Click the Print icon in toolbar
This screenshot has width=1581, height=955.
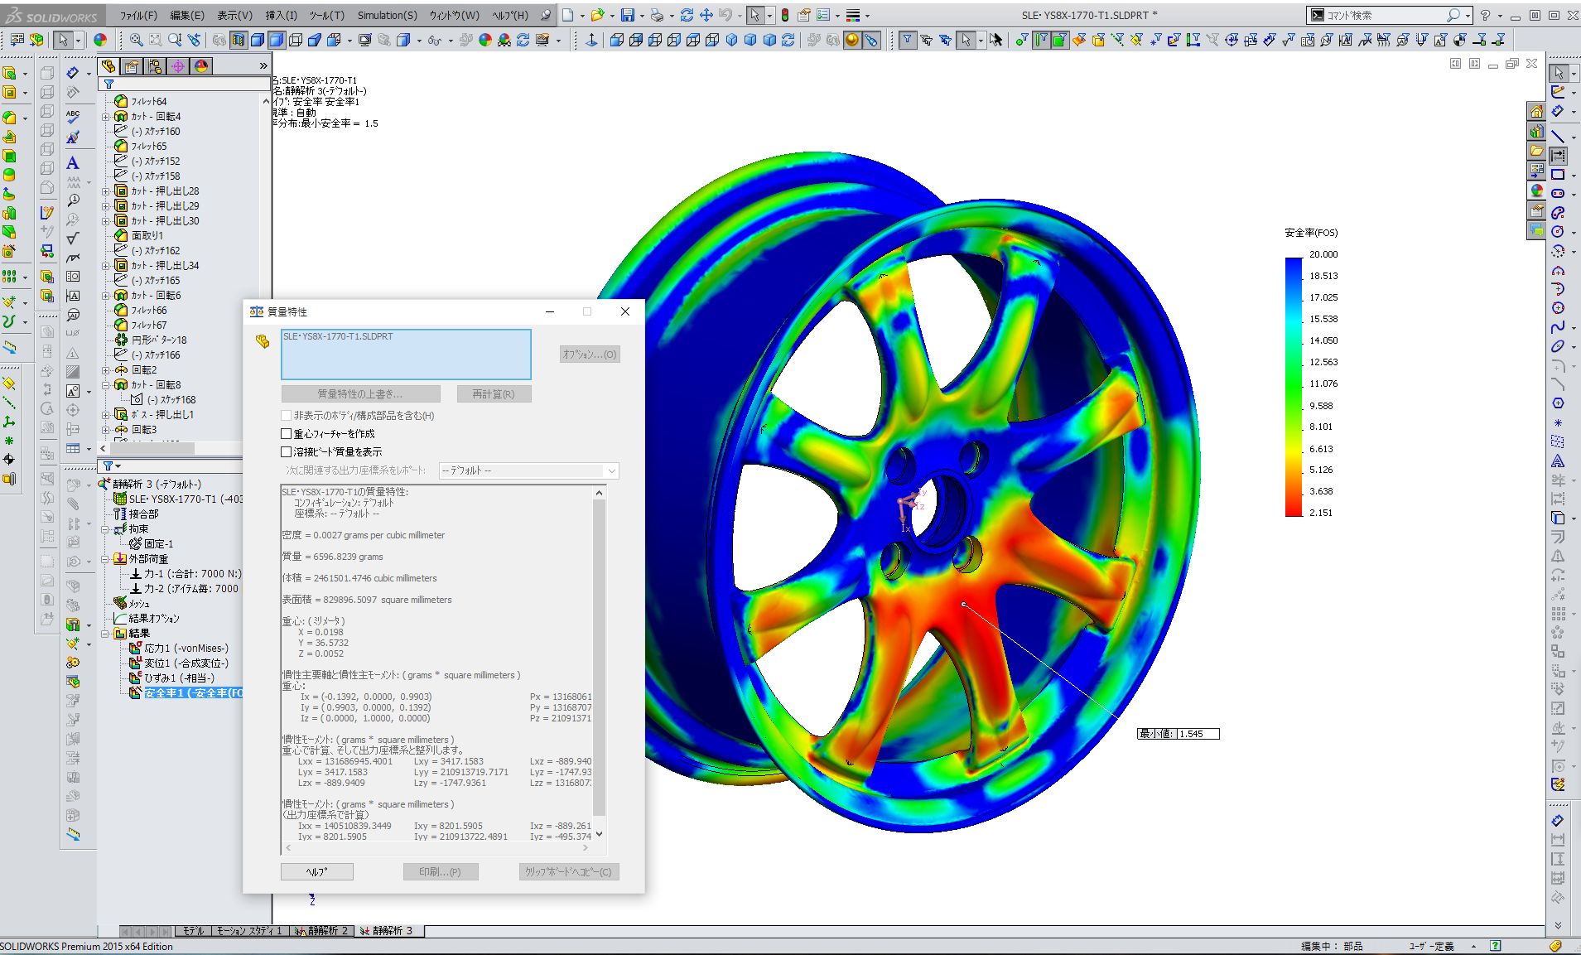click(656, 15)
